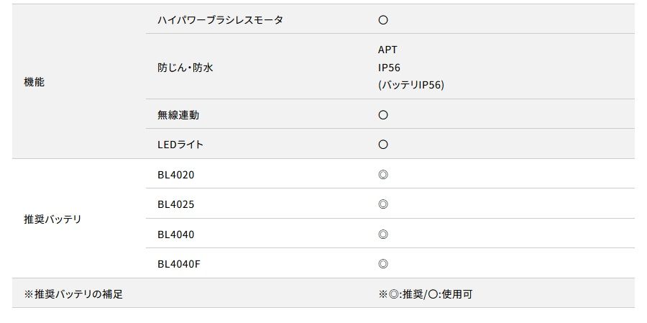Screen dimensions: 647x323
Task: Click the double-circle mark for BL4020
Action: (x=382, y=175)
